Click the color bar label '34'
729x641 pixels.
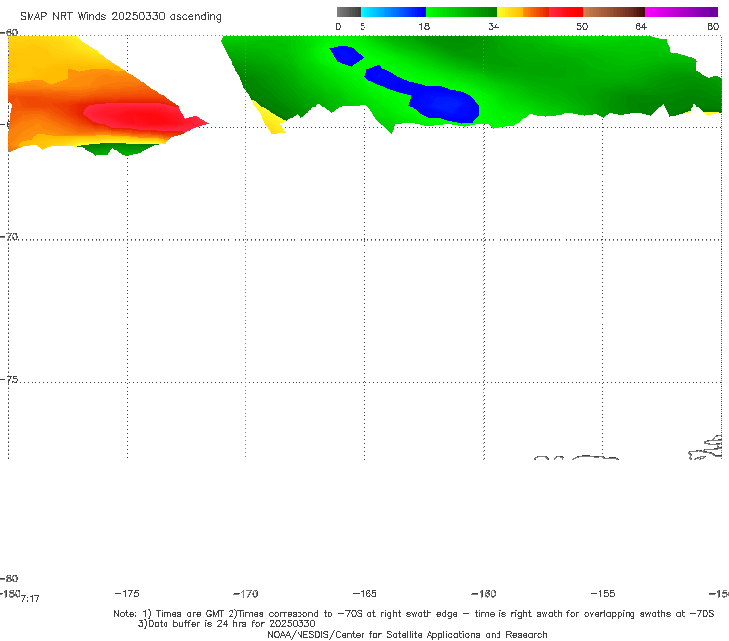tap(494, 27)
